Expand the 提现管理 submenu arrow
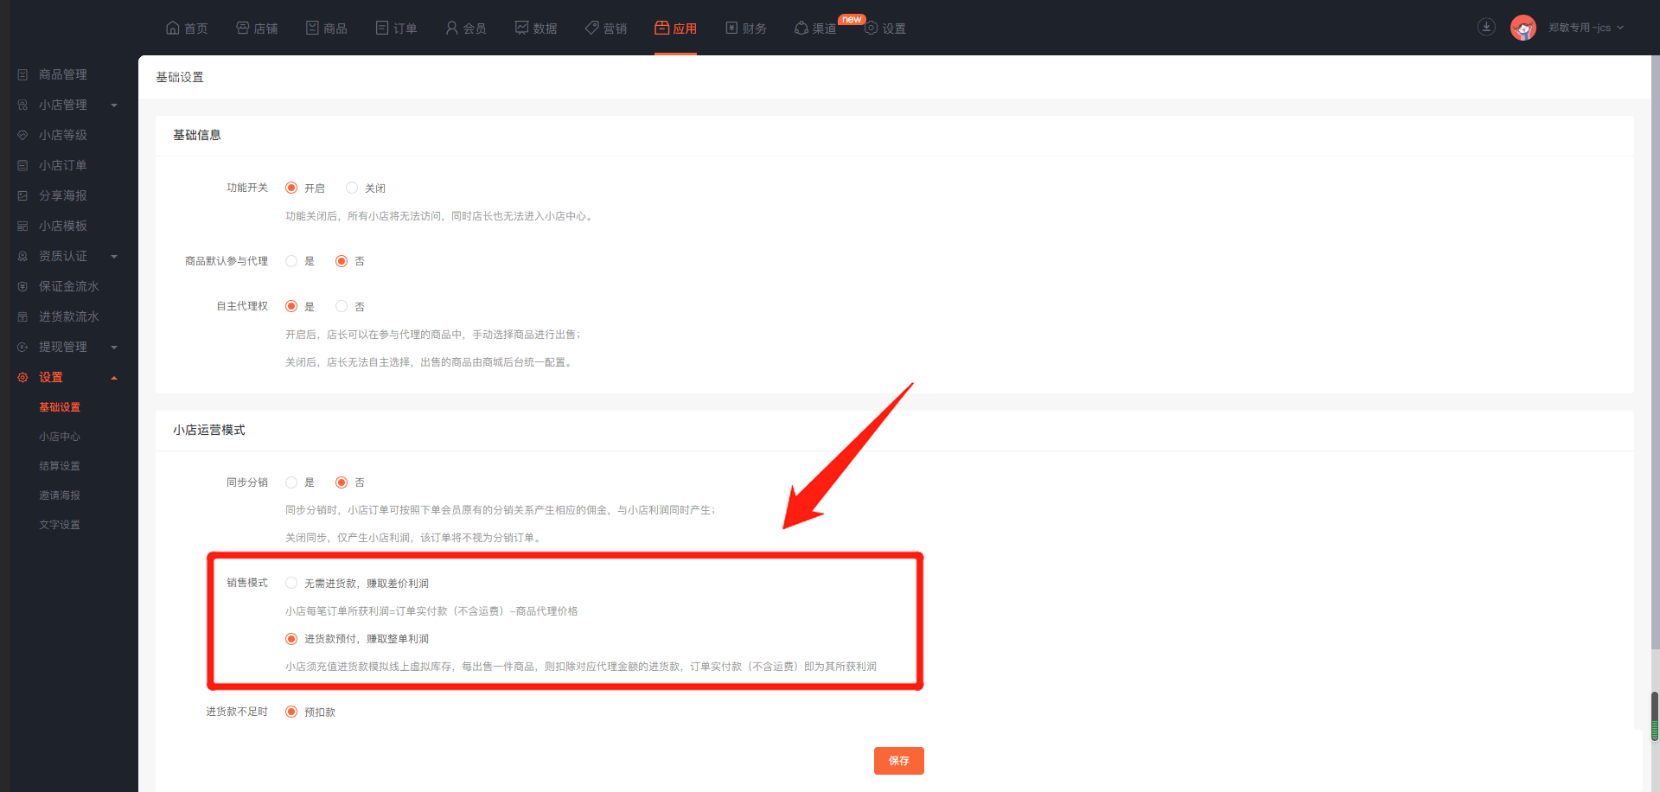The height and width of the screenshot is (792, 1660). (x=114, y=348)
